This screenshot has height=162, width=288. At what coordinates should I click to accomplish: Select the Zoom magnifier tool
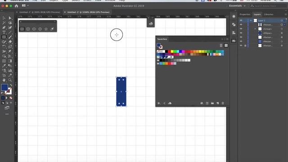(x=10, y=80)
